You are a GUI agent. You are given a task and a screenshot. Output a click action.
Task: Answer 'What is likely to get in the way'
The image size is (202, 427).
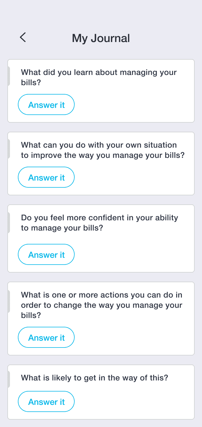coord(46,402)
